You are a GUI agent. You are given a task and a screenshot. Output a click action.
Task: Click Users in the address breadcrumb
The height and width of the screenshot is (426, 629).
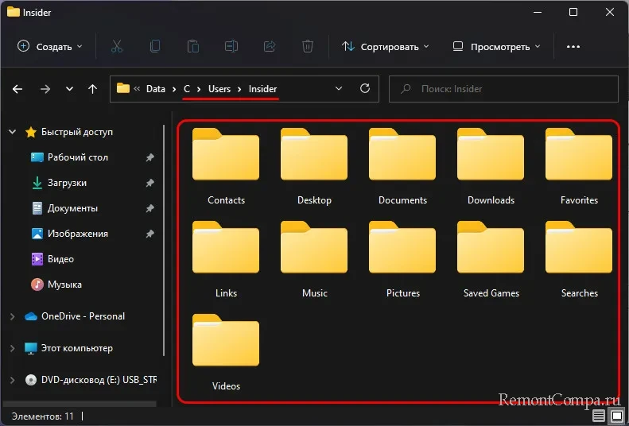[219, 89]
